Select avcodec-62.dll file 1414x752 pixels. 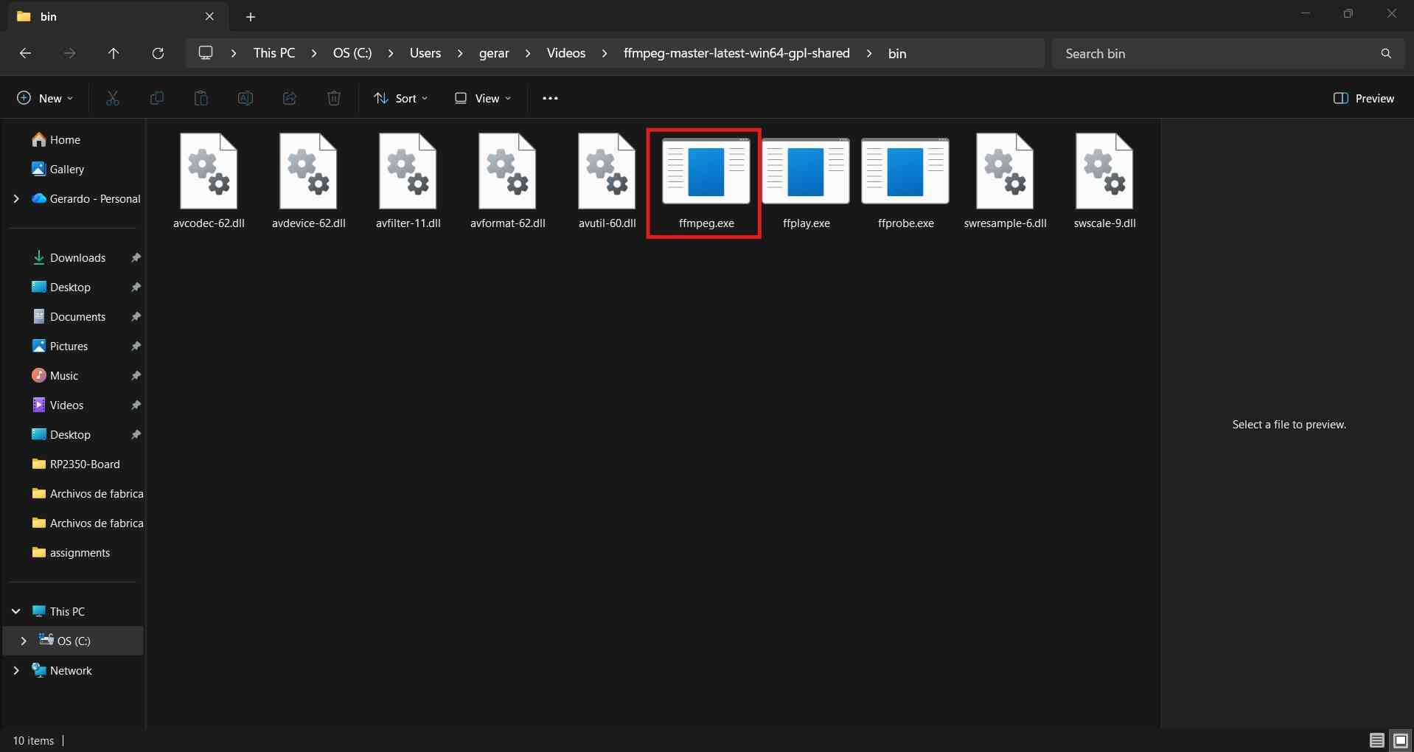pos(209,181)
